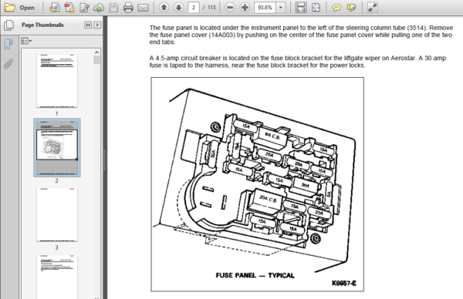Image resolution: width=463 pixels, height=299 pixels.
Task: Select the highlight text tool
Action: tap(351, 8)
